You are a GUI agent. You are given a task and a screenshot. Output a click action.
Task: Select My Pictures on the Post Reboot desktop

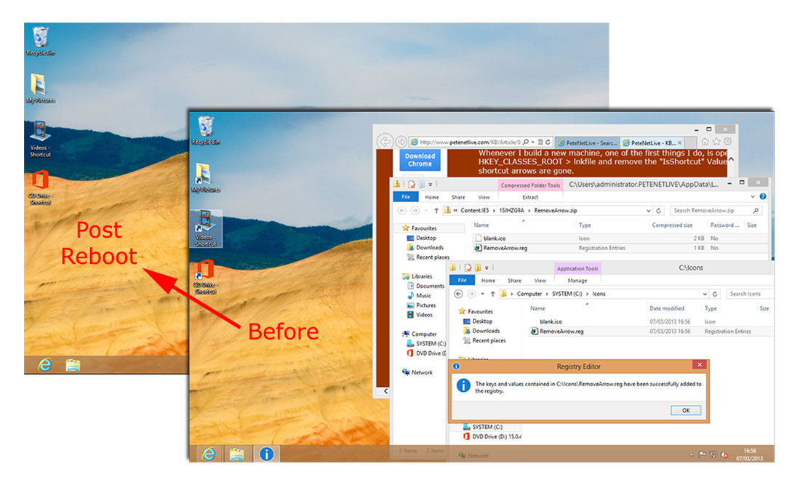point(40,88)
